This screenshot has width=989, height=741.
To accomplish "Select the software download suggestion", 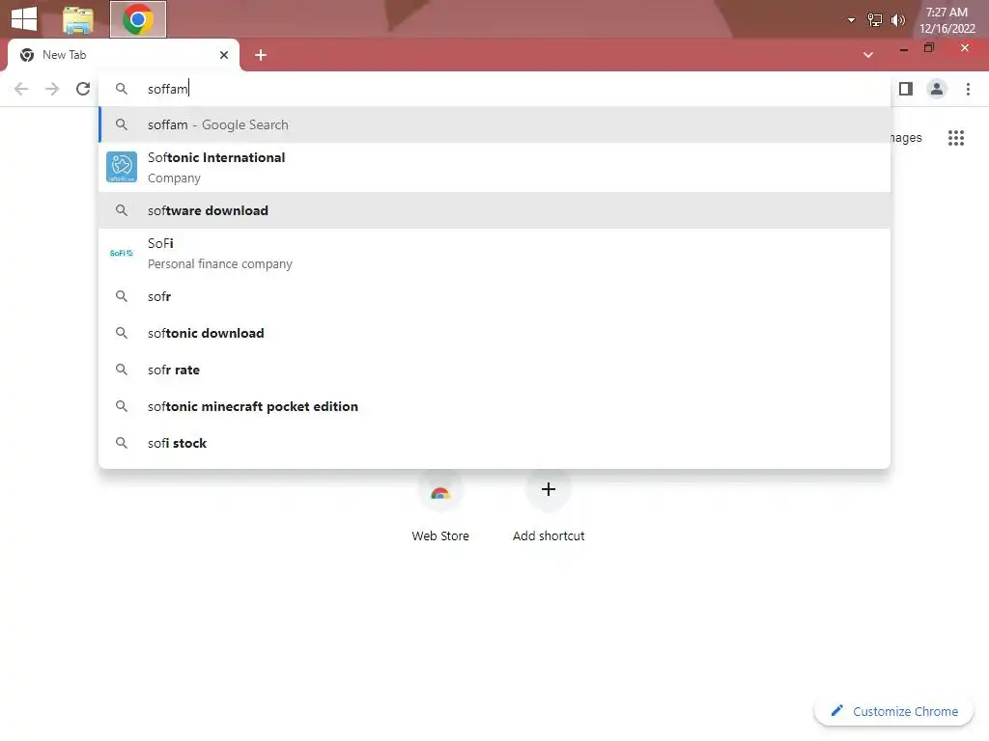I will [494, 210].
